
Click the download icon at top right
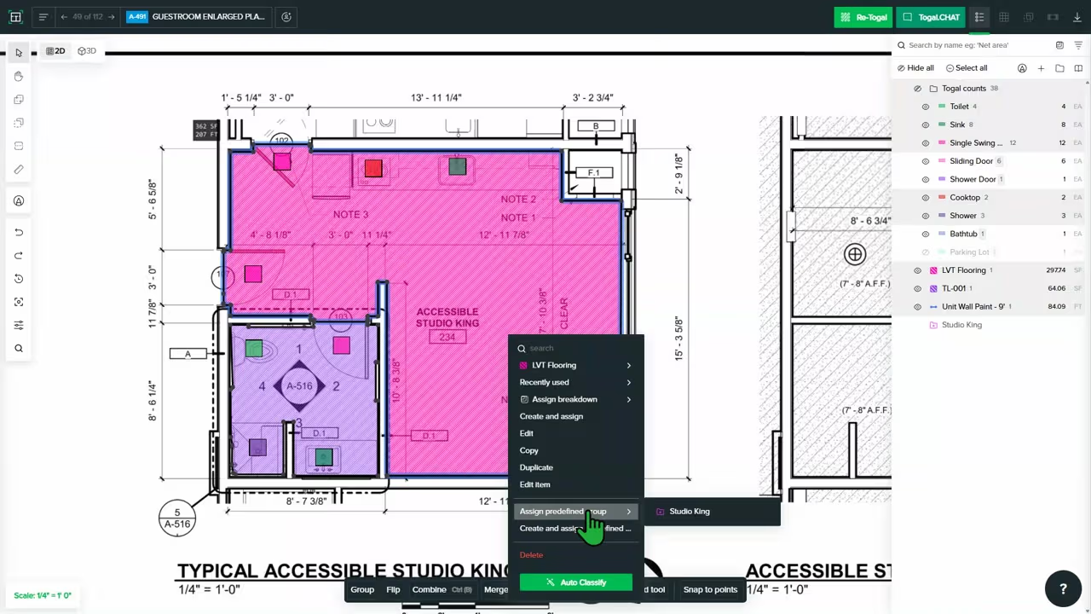[x=1077, y=17]
